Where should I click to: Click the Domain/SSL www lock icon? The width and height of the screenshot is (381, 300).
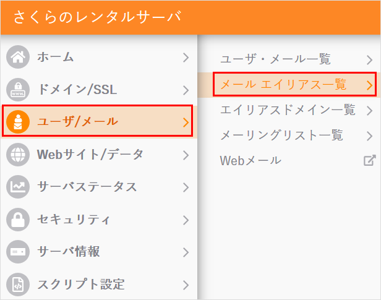[x=18, y=90]
